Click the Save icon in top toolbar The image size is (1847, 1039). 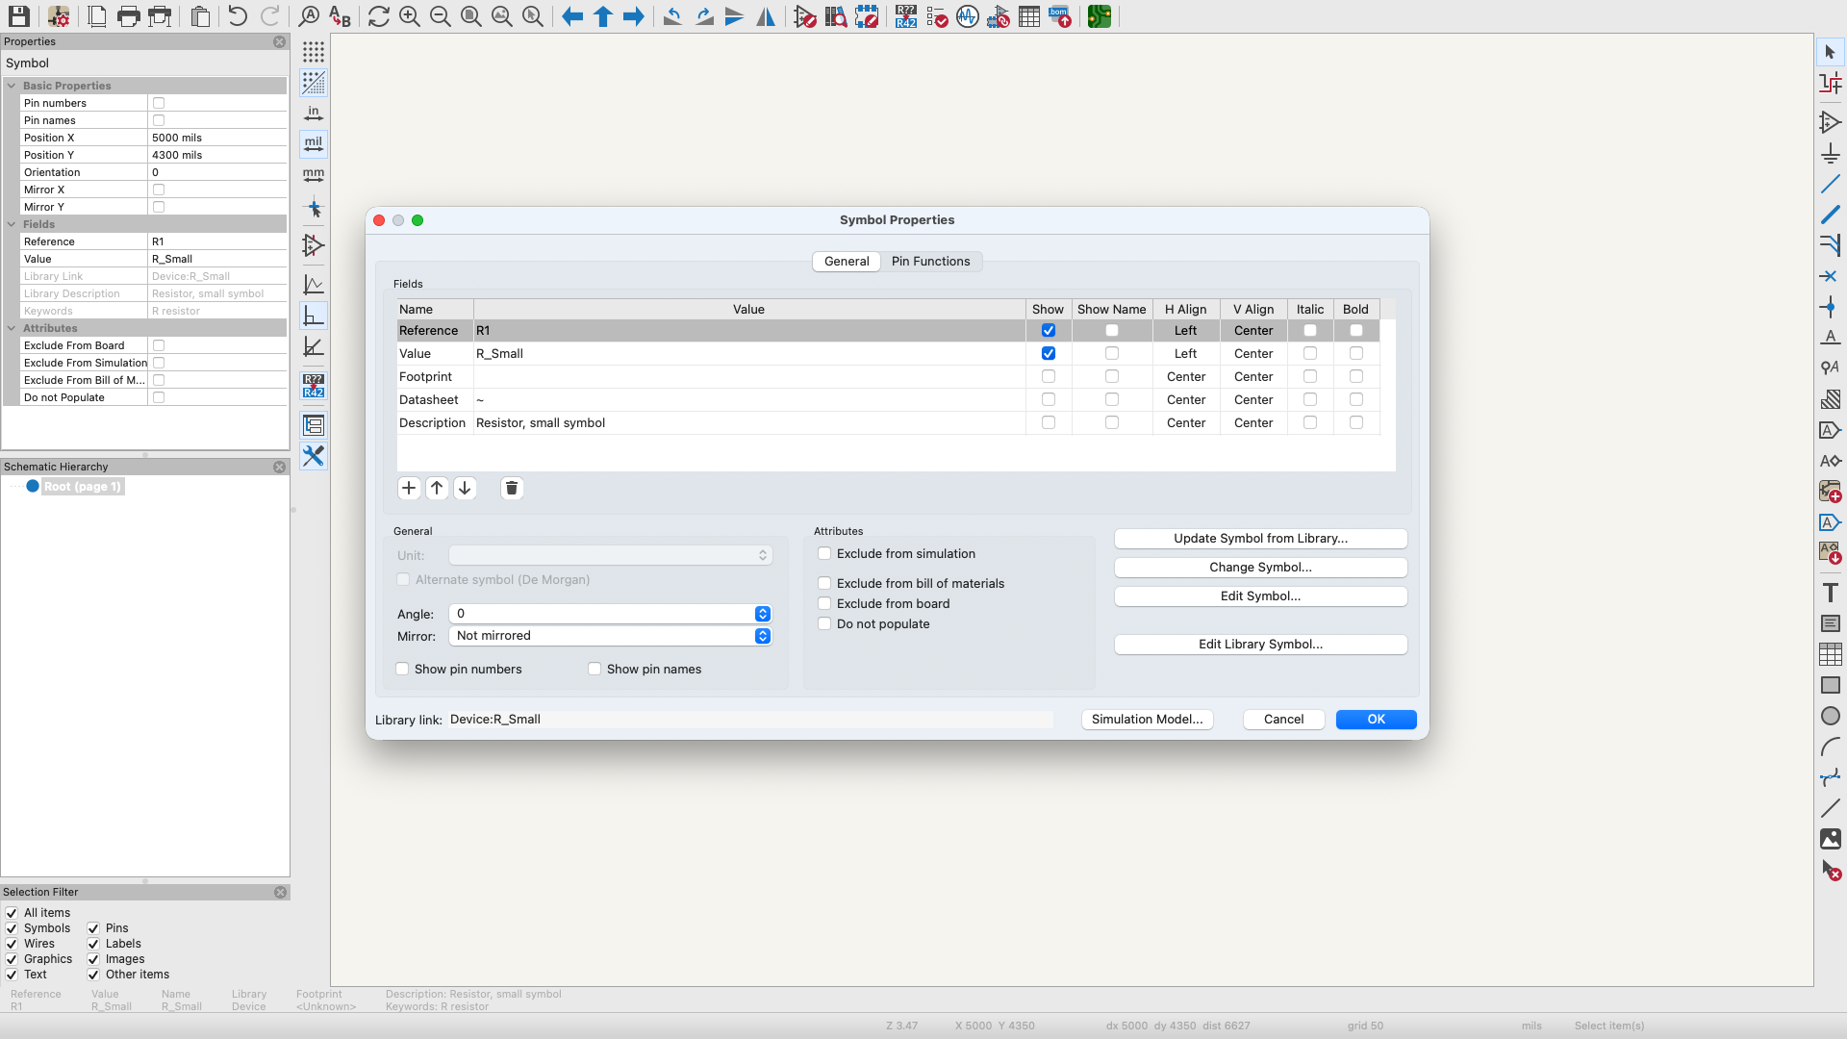(x=18, y=16)
